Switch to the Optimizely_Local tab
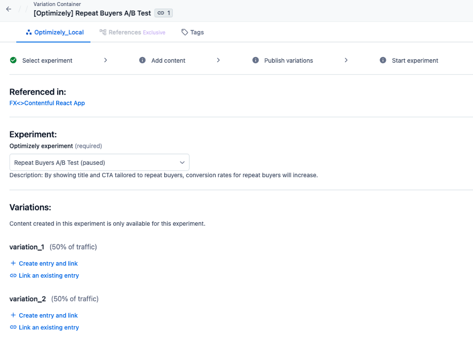Viewport: 473px width, 342px height. pyautogui.click(x=55, y=32)
